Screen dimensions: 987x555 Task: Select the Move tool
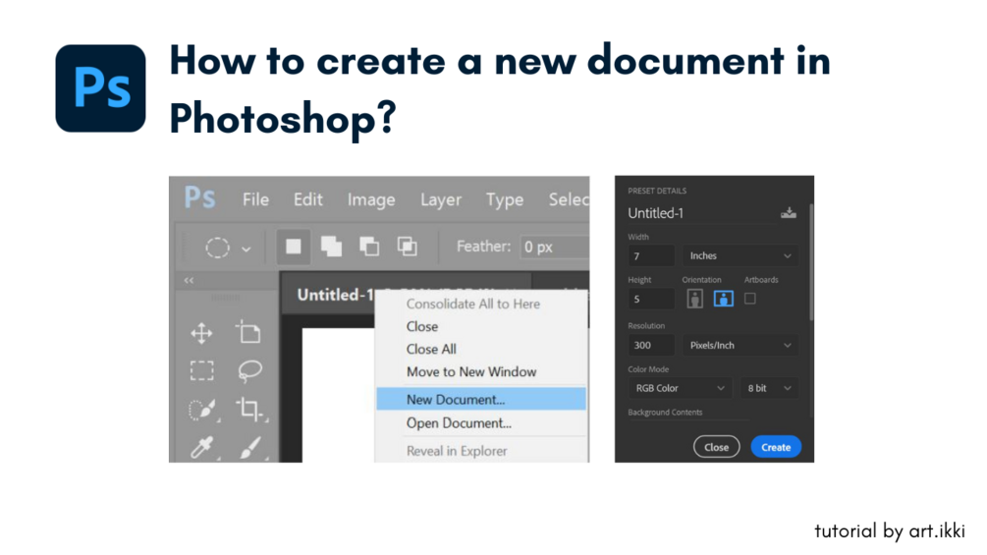(x=201, y=333)
